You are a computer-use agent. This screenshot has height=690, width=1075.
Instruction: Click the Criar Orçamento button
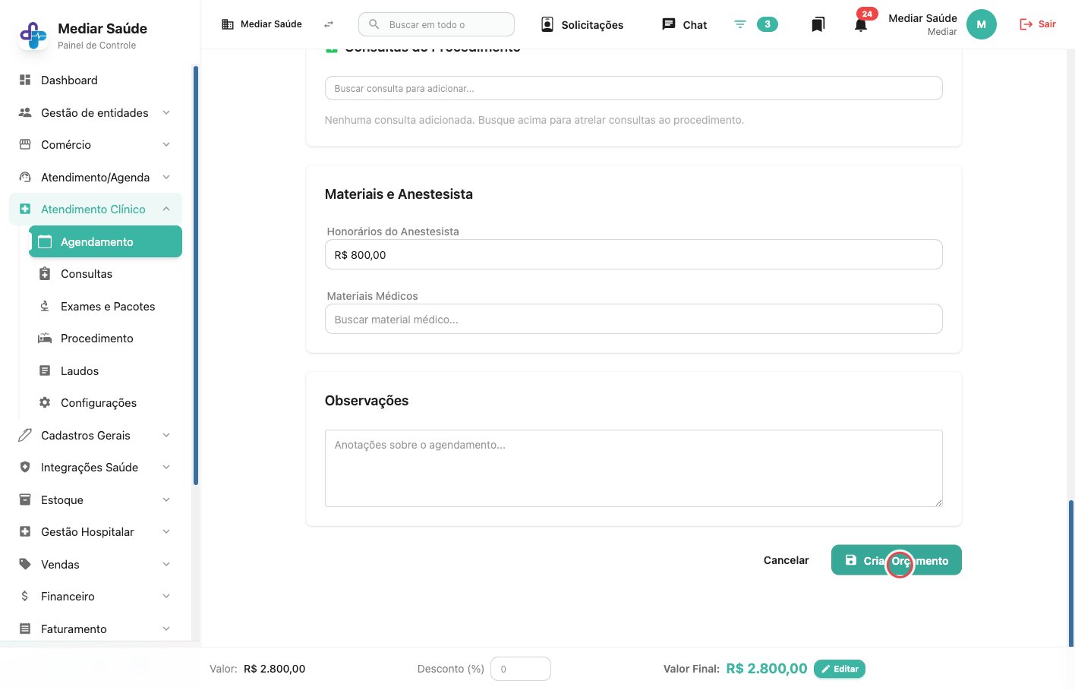(x=896, y=560)
